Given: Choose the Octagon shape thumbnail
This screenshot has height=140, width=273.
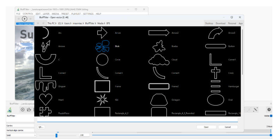Looking at the screenshot, I should pyautogui.click(x=159, y=100).
